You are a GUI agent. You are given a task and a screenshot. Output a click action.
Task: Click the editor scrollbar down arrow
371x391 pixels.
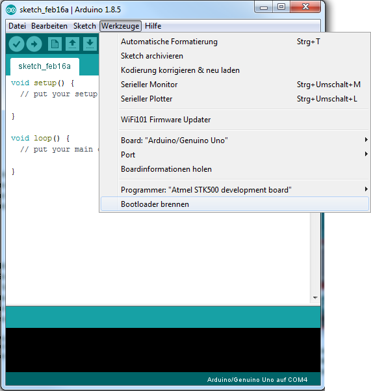tap(315, 297)
